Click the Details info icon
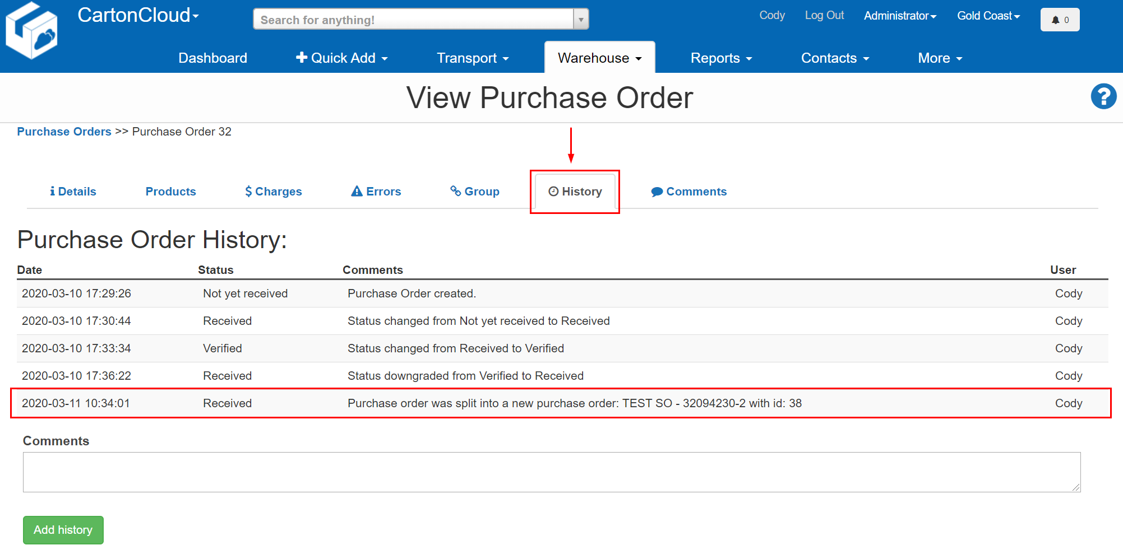Image resolution: width=1123 pixels, height=559 pixels. [x=53, y=191]
